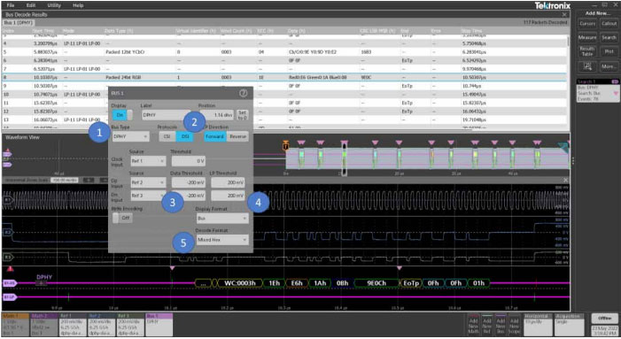Click the B1-HS bus waveform handle

coord(10,283)
